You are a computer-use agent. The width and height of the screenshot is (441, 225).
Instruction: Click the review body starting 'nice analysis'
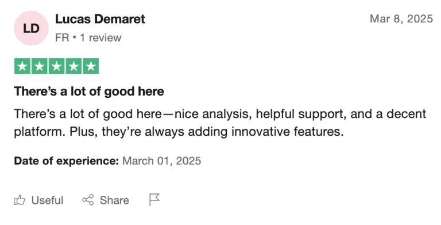[x=220, y=123]
